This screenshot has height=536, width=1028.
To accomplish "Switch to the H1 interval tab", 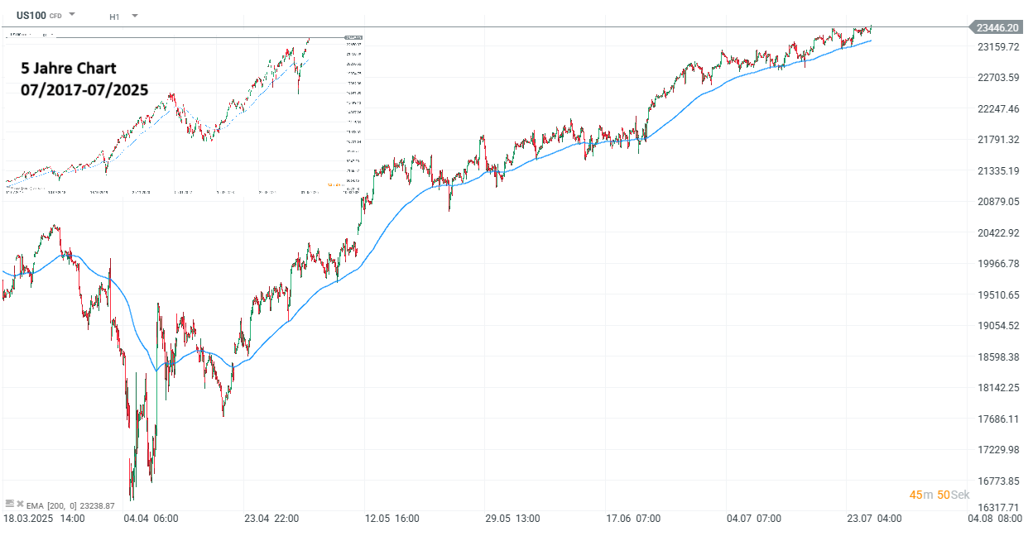I will tap(114, 15).
